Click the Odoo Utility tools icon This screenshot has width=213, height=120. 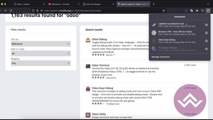[x=88, y=115]
